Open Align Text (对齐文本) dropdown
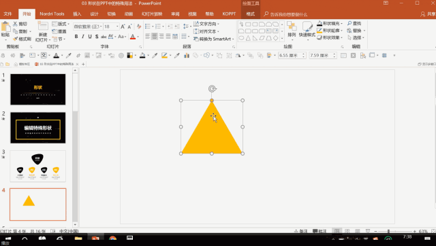 pyautogui.click(x=206, y=31)
